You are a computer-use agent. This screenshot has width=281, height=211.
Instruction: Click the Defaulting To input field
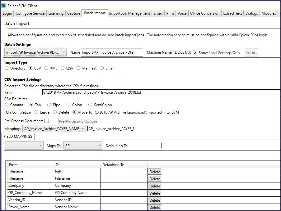(146, 146)
